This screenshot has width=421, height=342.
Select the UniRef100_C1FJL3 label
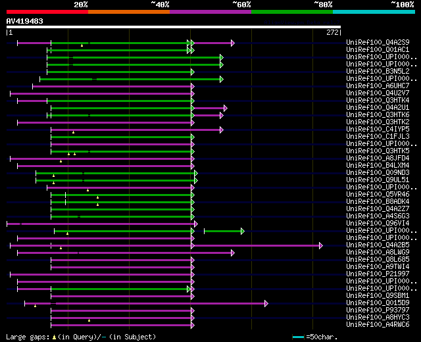click(378, 137)
